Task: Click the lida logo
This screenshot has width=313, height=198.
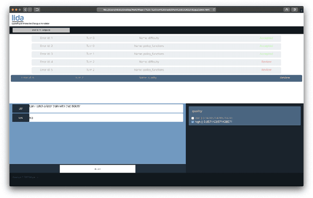Action: 16,18
